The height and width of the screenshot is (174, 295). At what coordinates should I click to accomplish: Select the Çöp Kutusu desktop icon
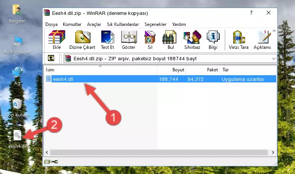(x=17, y=108)
